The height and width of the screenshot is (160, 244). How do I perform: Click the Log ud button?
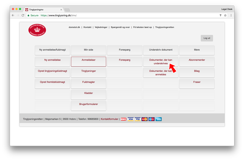207,38
